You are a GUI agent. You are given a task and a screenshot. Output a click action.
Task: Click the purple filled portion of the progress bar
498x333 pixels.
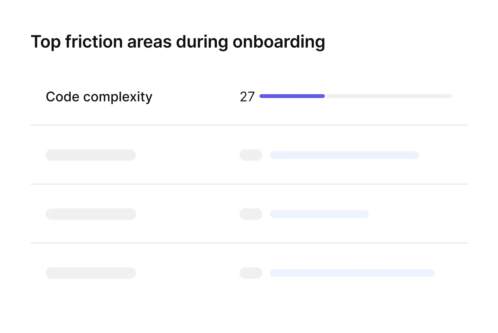pyautogui.click(x=292, y=96)
